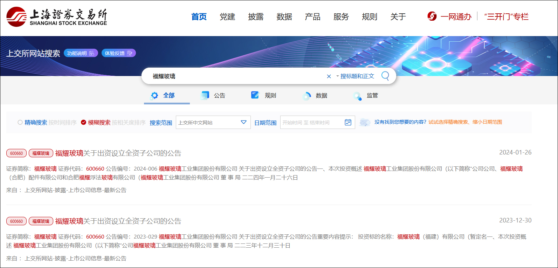Screen dimensions: 558x268
Task: Click the 上交所网站搜索 heading
Action: click(33, 53)
